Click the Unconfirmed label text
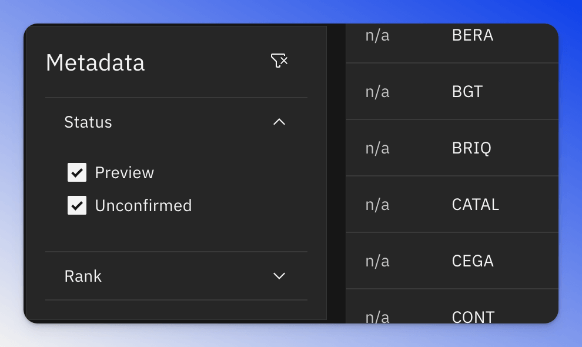 point(143,206)
